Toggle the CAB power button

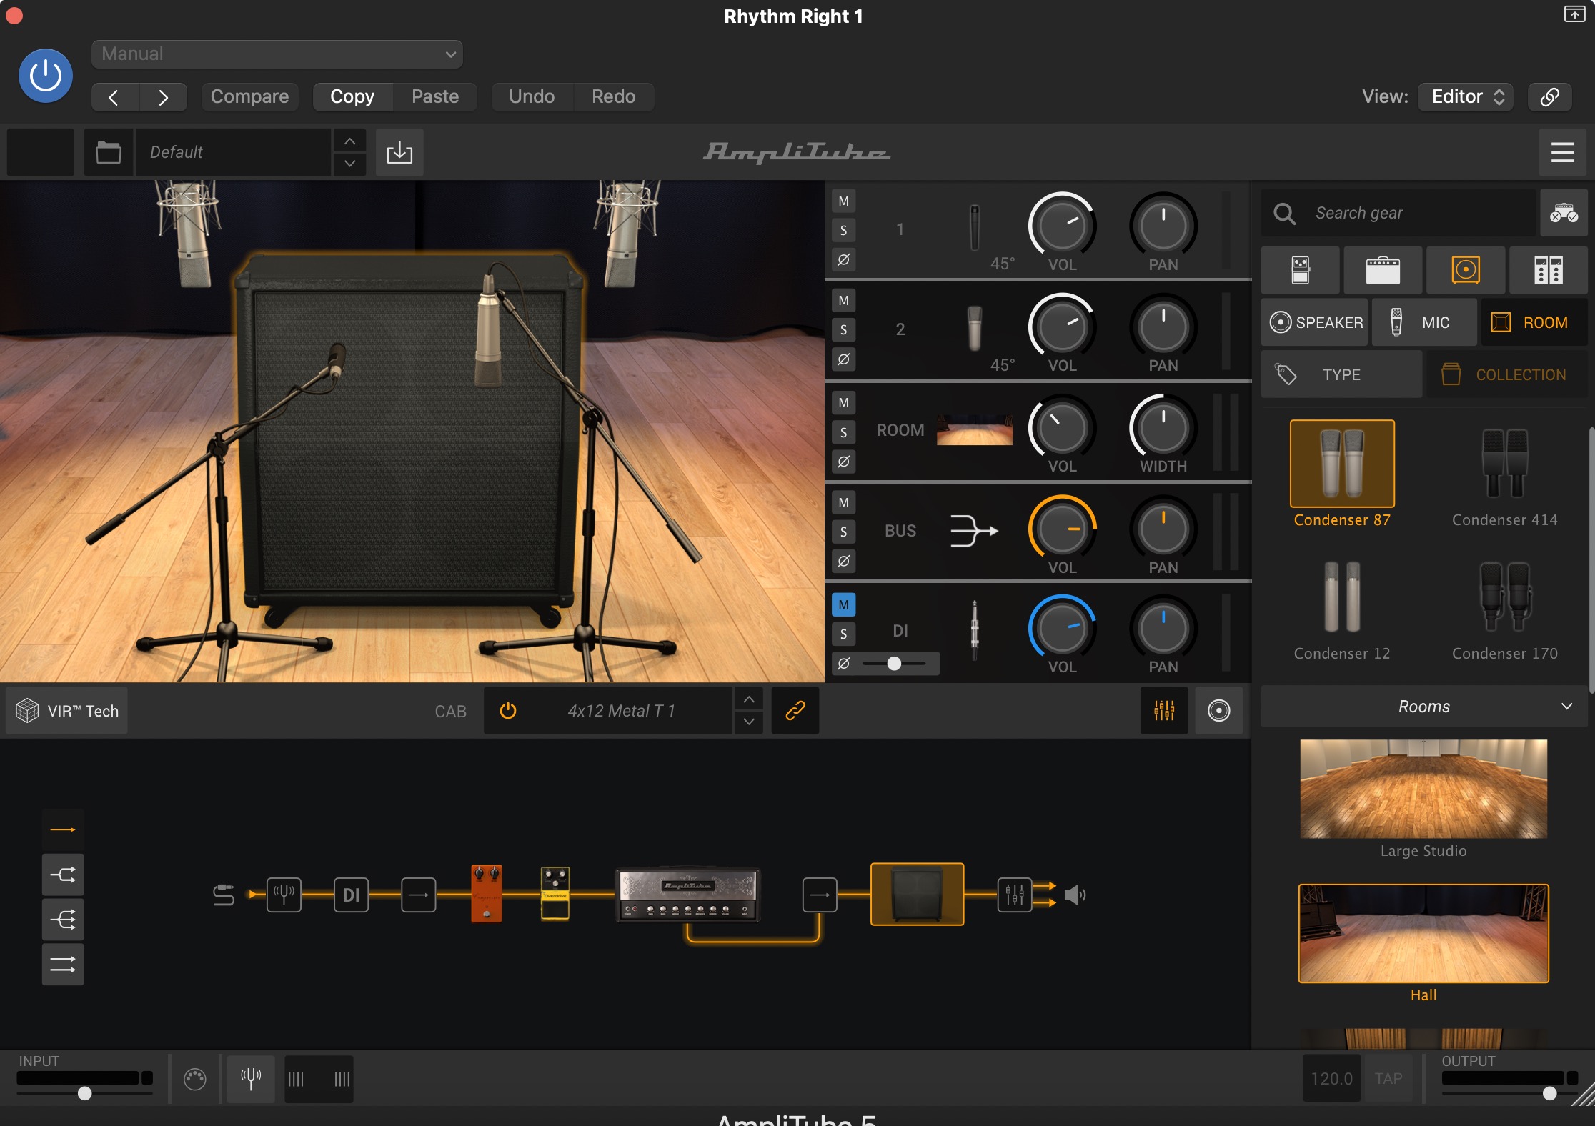[508, 711]
